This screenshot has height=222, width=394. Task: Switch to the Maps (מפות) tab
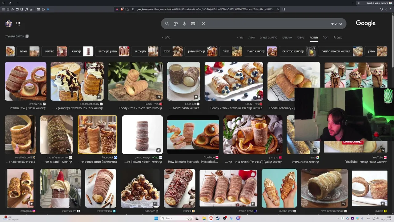[x=251, y=37]
